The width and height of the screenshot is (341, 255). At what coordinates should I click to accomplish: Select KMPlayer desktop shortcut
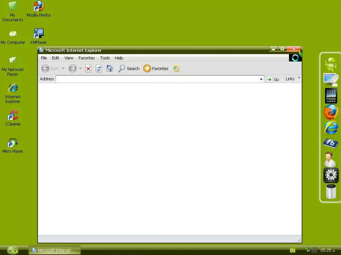[x=39, y=37]
